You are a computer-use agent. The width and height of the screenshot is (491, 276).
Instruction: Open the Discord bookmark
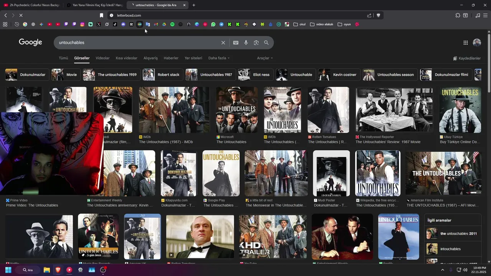point(123,24)
